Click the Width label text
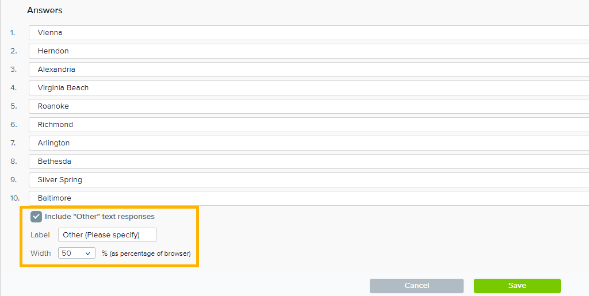This screenshot has width=589, height=296. tap(40, 253)
